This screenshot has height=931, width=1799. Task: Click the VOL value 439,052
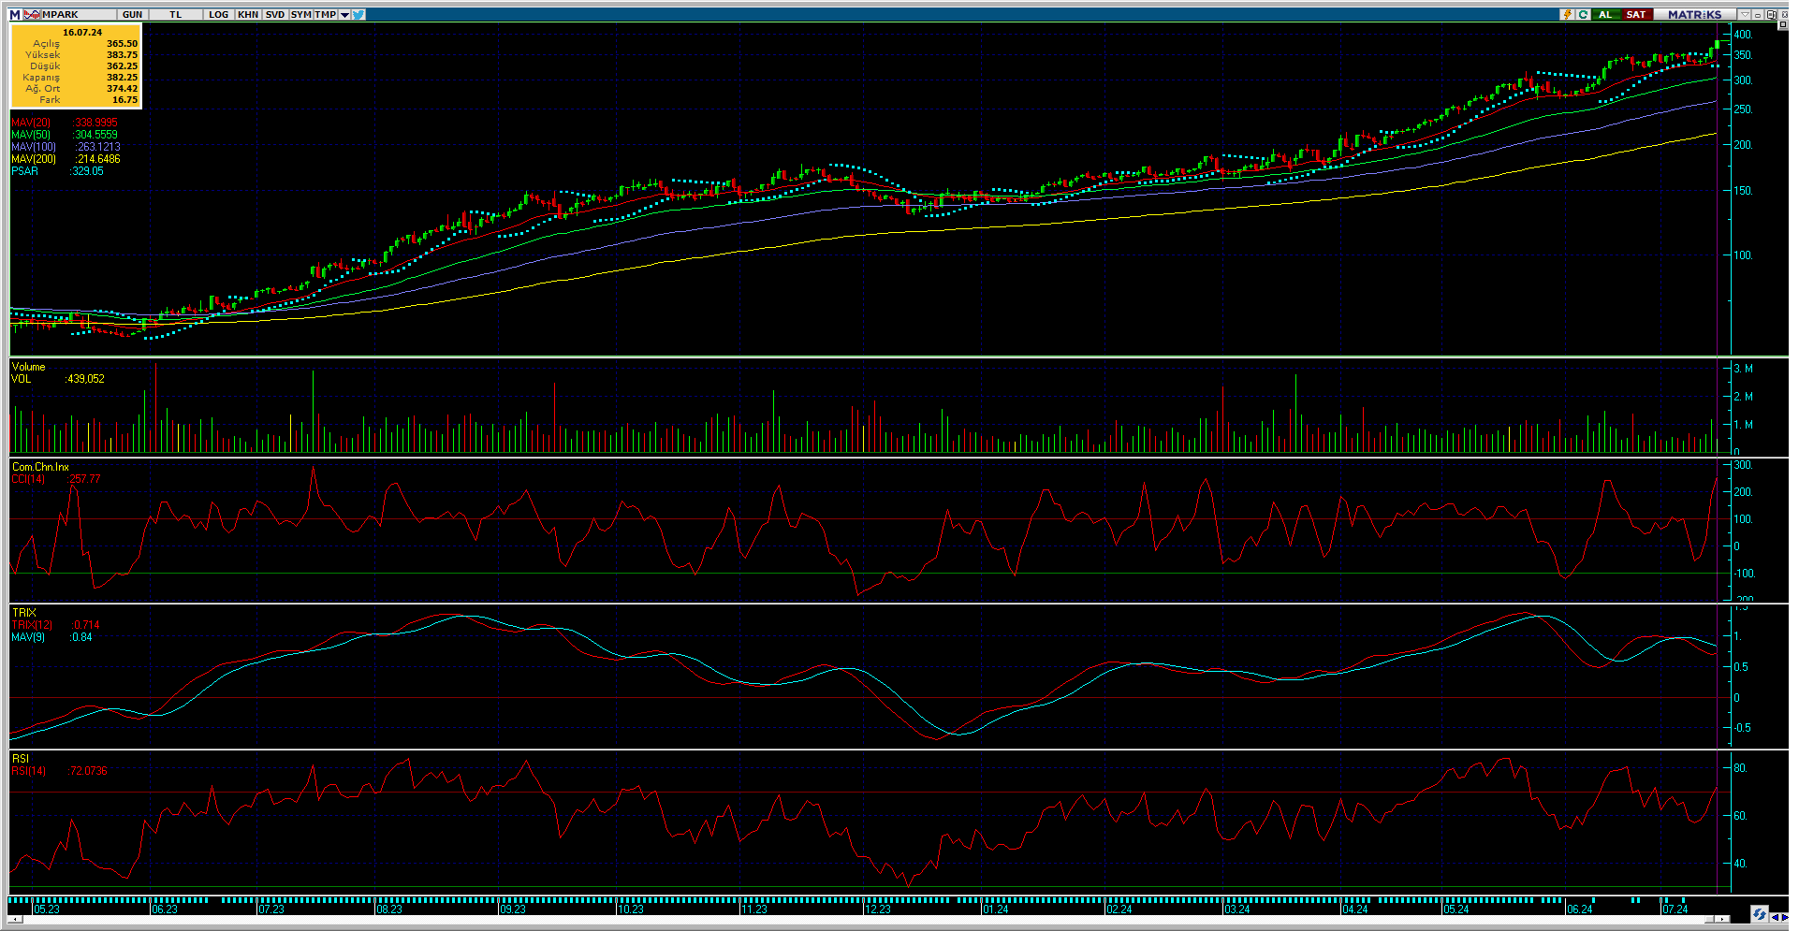(x=85, y=379)
